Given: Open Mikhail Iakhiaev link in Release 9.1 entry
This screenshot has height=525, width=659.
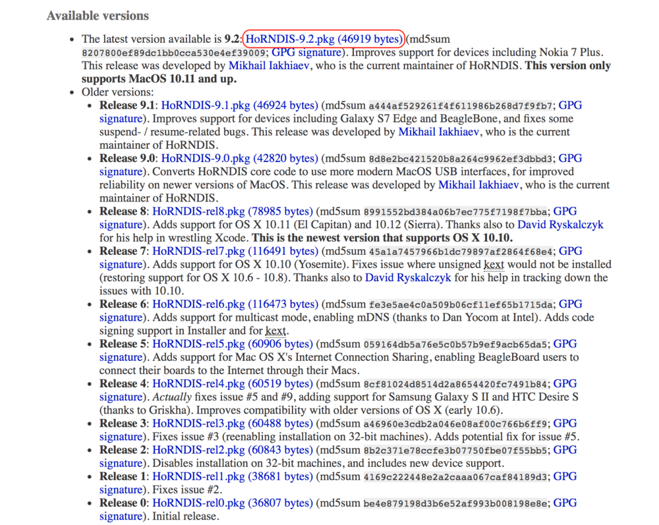Looking at the screenshot, I should coord(438,132).
